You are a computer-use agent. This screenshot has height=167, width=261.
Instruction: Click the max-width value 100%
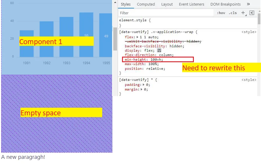tap(152, 64)
